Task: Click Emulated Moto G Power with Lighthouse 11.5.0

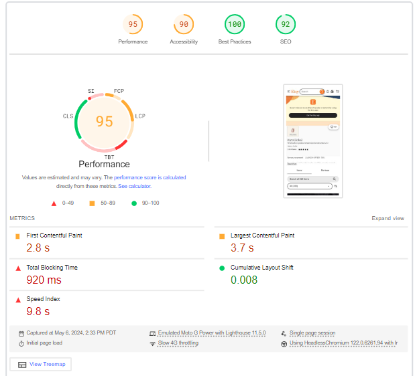Action: point(212,333)
